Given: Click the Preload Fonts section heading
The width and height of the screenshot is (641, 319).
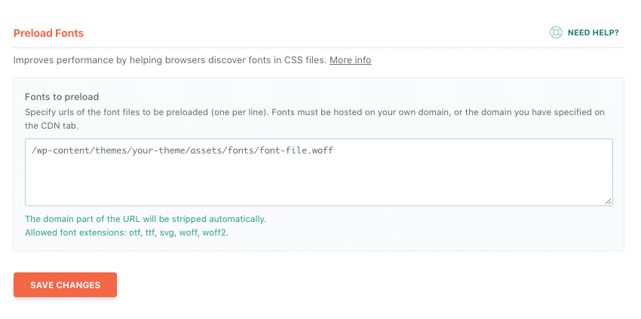Looking at the screenshot, I should (48, 33).
